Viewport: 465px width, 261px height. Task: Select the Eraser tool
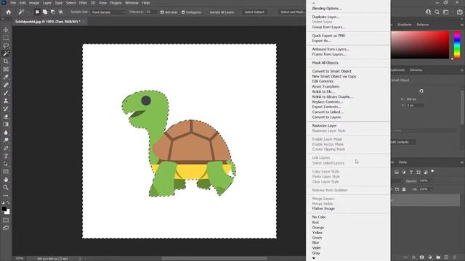[x=6, y=117]
